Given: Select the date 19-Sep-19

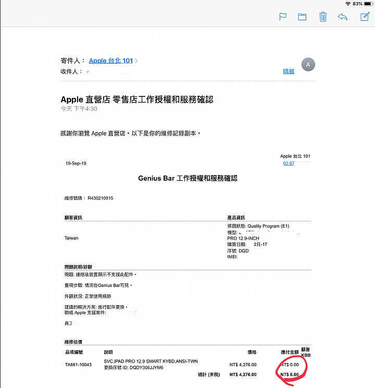Looking at the screenshot, I should click(x=76, y=164).
